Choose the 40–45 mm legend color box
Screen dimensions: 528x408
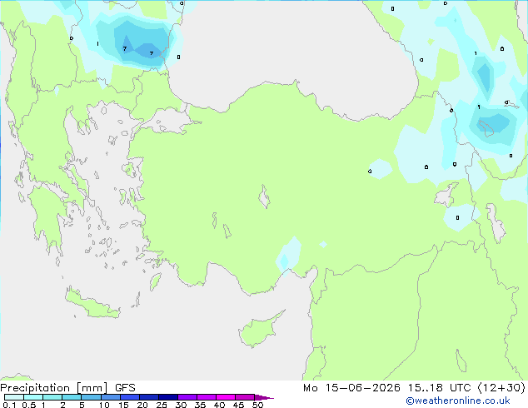pos(226,397)
